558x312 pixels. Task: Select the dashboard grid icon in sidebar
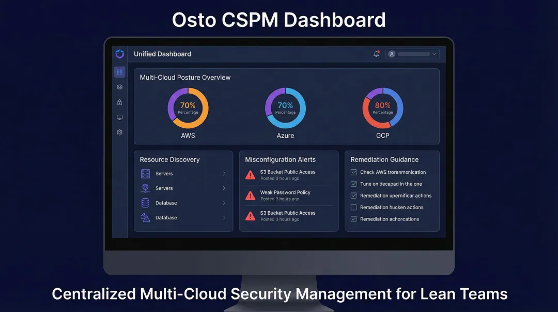[x=119, y=71]
